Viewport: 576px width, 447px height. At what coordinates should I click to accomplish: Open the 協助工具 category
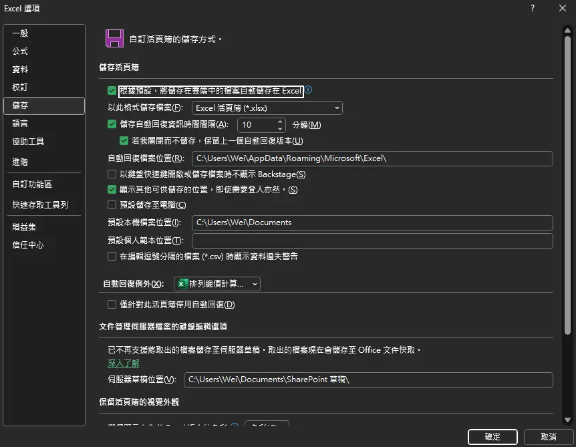44,142
